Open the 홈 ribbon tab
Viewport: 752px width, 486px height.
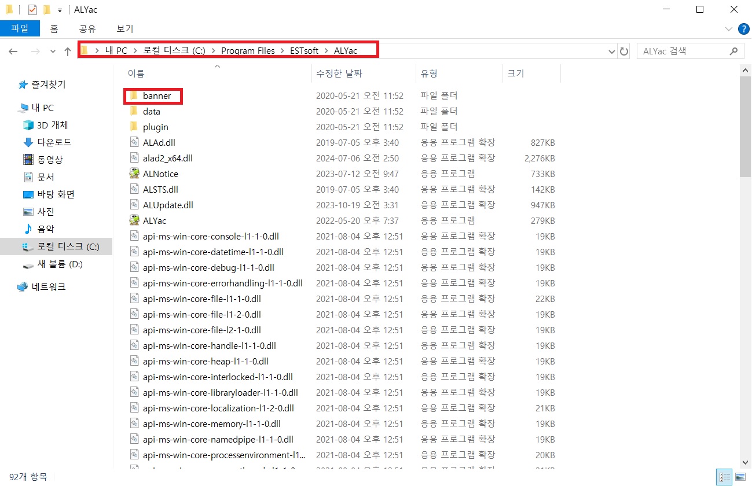click(x=54, y=28)
